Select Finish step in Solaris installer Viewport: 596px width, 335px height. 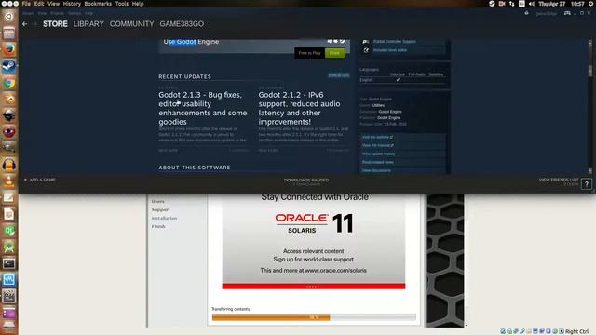(x=158, y=226)
